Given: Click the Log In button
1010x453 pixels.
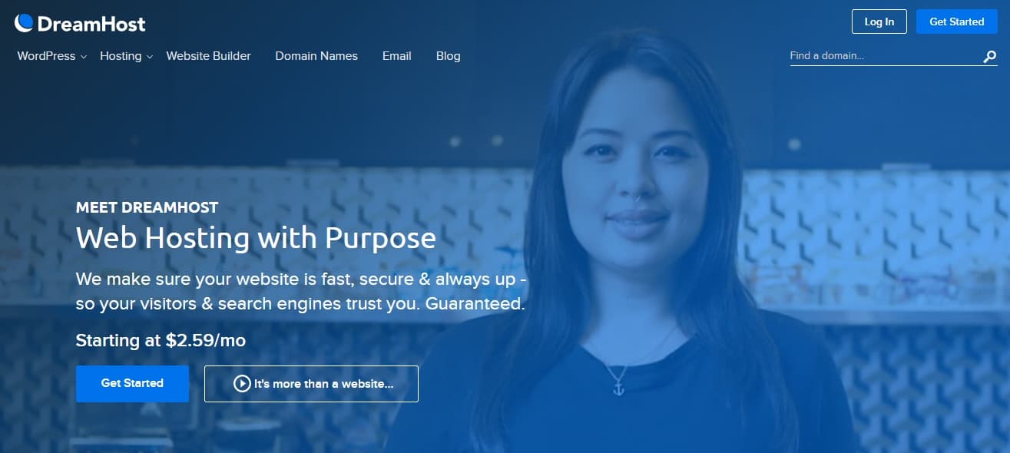Looking at the screenshot, I should [x=879, y=21].
